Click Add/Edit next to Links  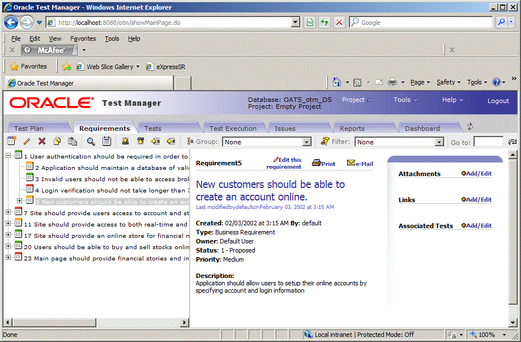[x=476, y=199]
